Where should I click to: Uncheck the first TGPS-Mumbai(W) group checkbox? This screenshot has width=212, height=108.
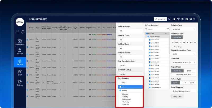148,37
